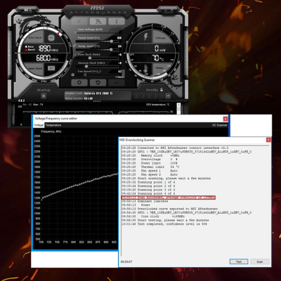Click the Scan button in Overclocking Scanner
281x281 pixels.
click(x=260, y=261)
